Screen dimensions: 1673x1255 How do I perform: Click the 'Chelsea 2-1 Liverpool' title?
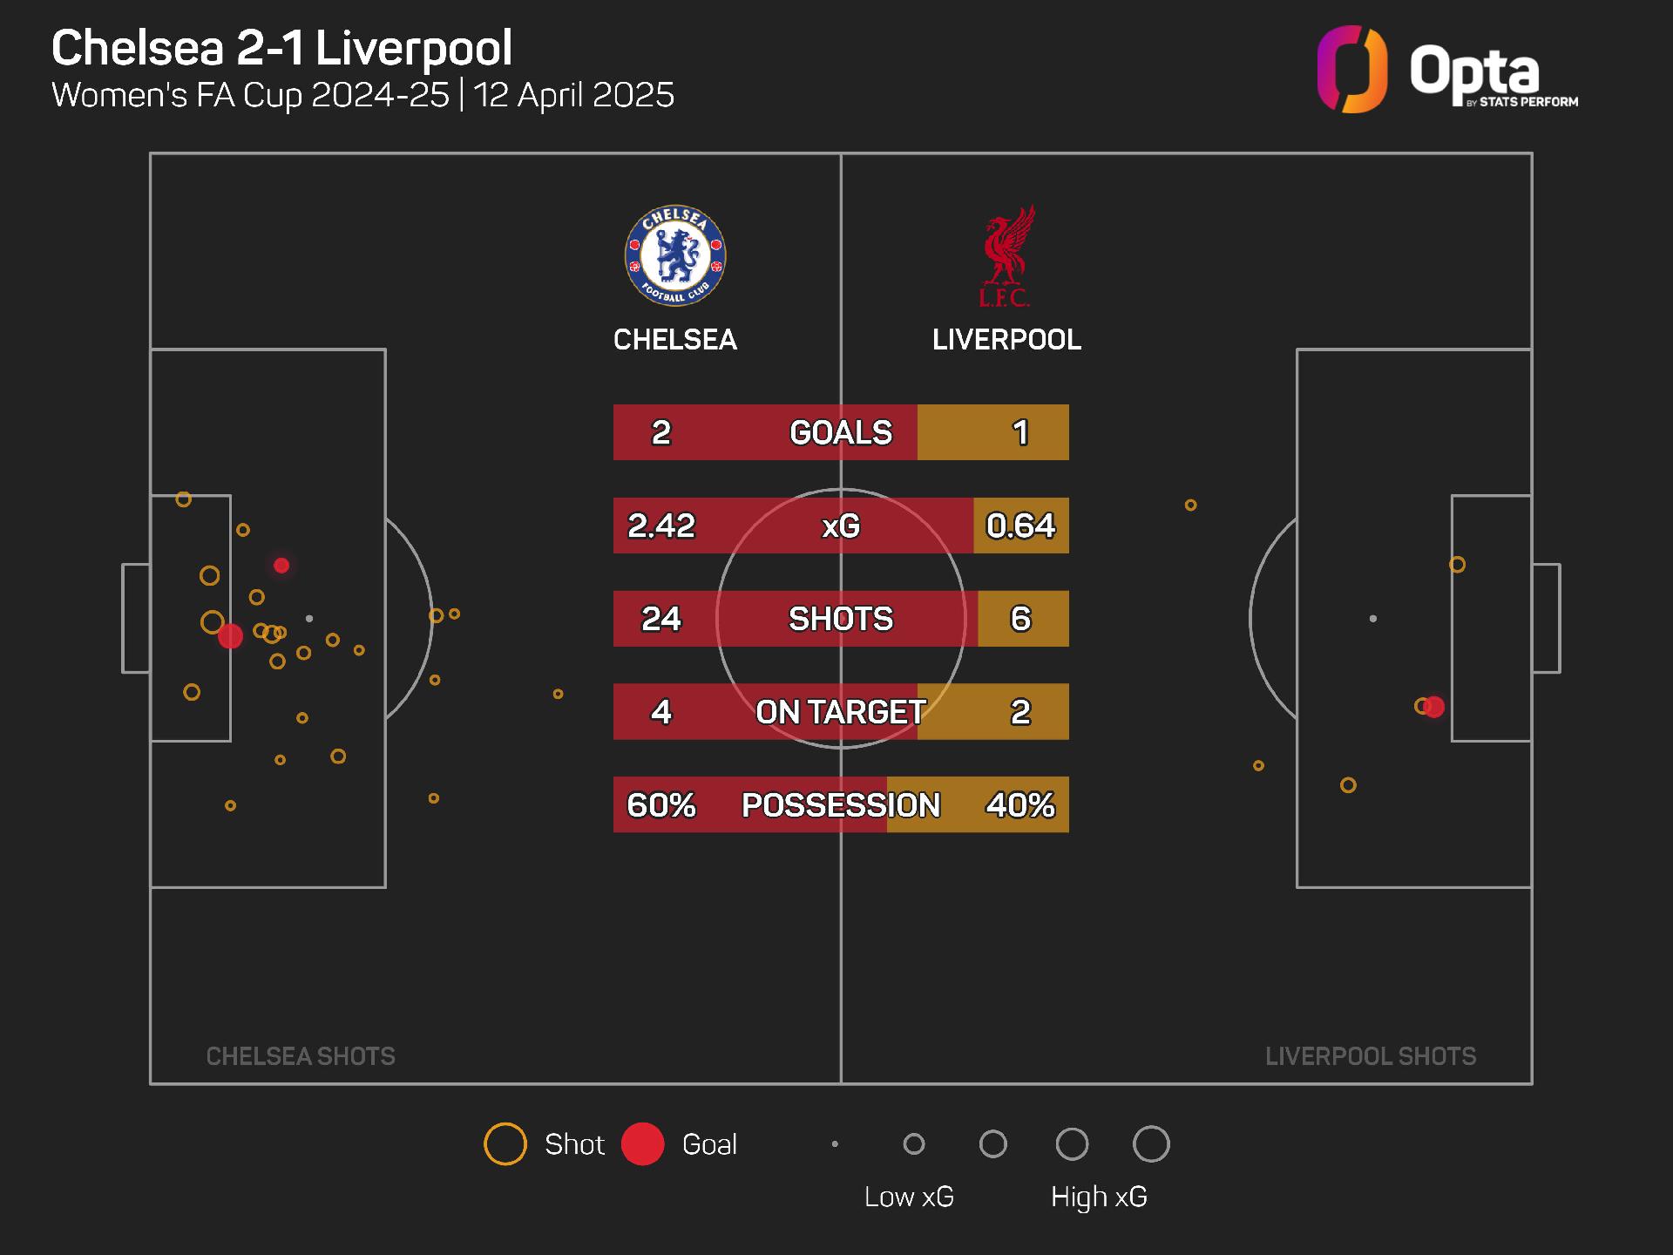281,48
